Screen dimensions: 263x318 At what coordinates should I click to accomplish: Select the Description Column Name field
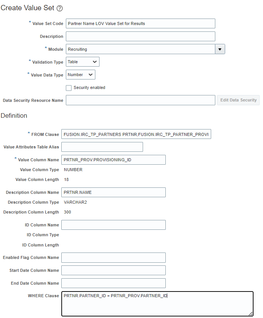113,192
